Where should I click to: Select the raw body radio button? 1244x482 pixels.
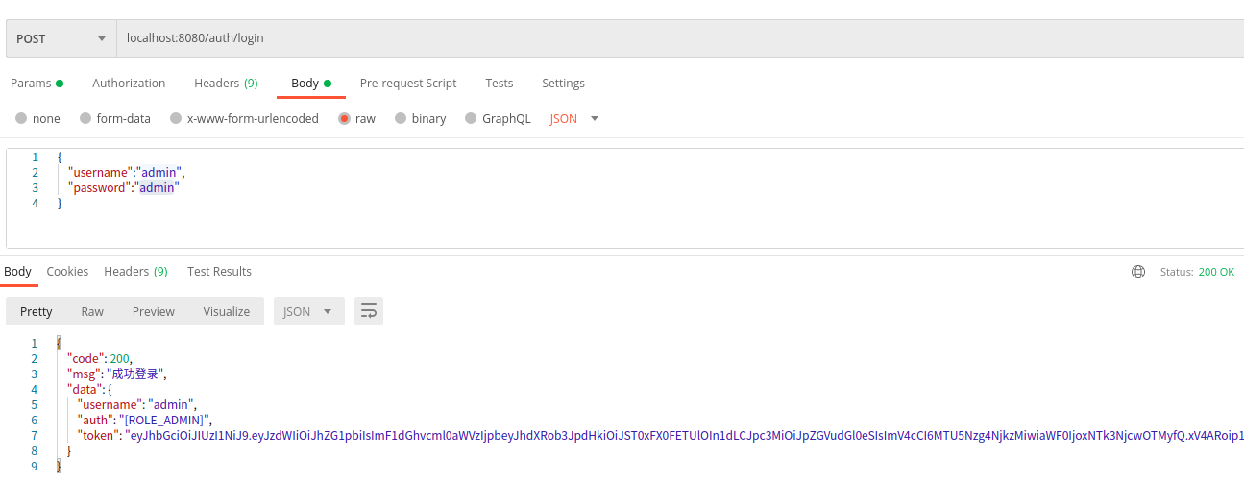344,119
